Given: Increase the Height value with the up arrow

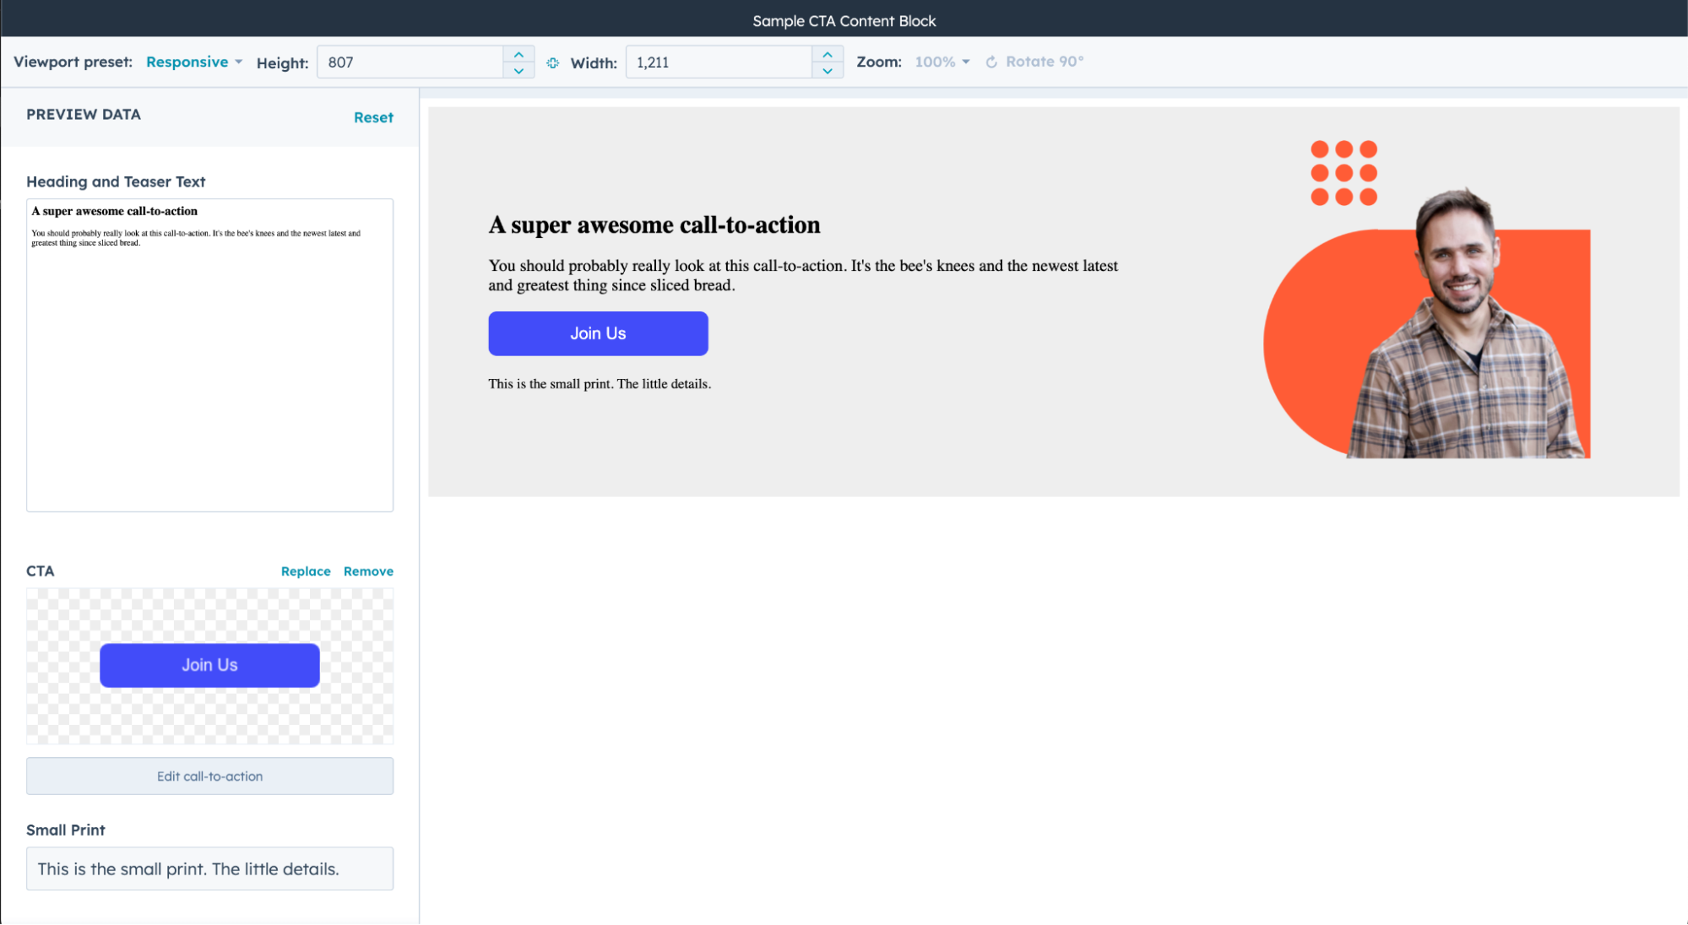Looking at the screenshot, I should point(518,53).
